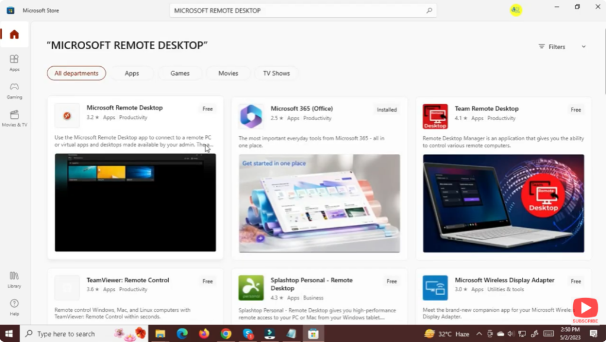Click the search magnifier in the search bar
This screenshot has width=606, height=342.
point(429,10)
